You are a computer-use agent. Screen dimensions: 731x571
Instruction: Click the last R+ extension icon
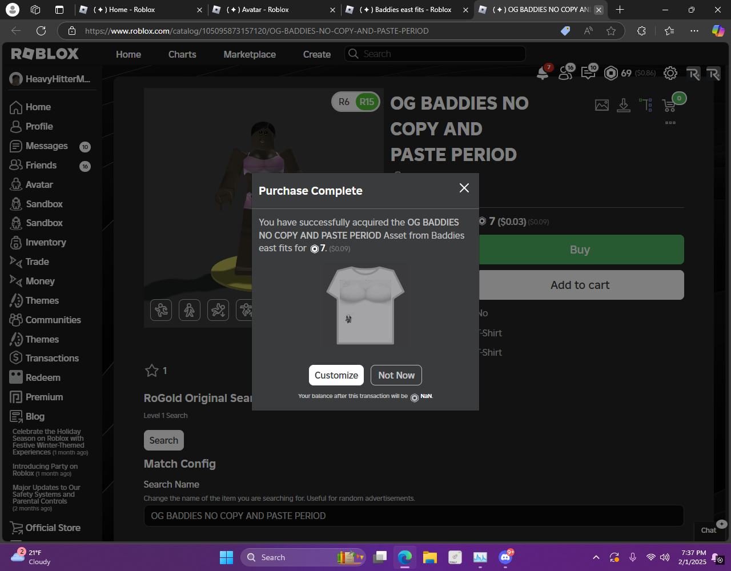pos(713,73)
